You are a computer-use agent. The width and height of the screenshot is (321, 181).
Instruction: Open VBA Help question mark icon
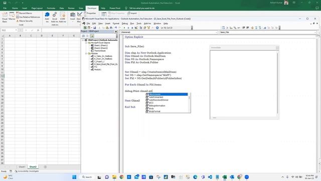coord(157,28)
